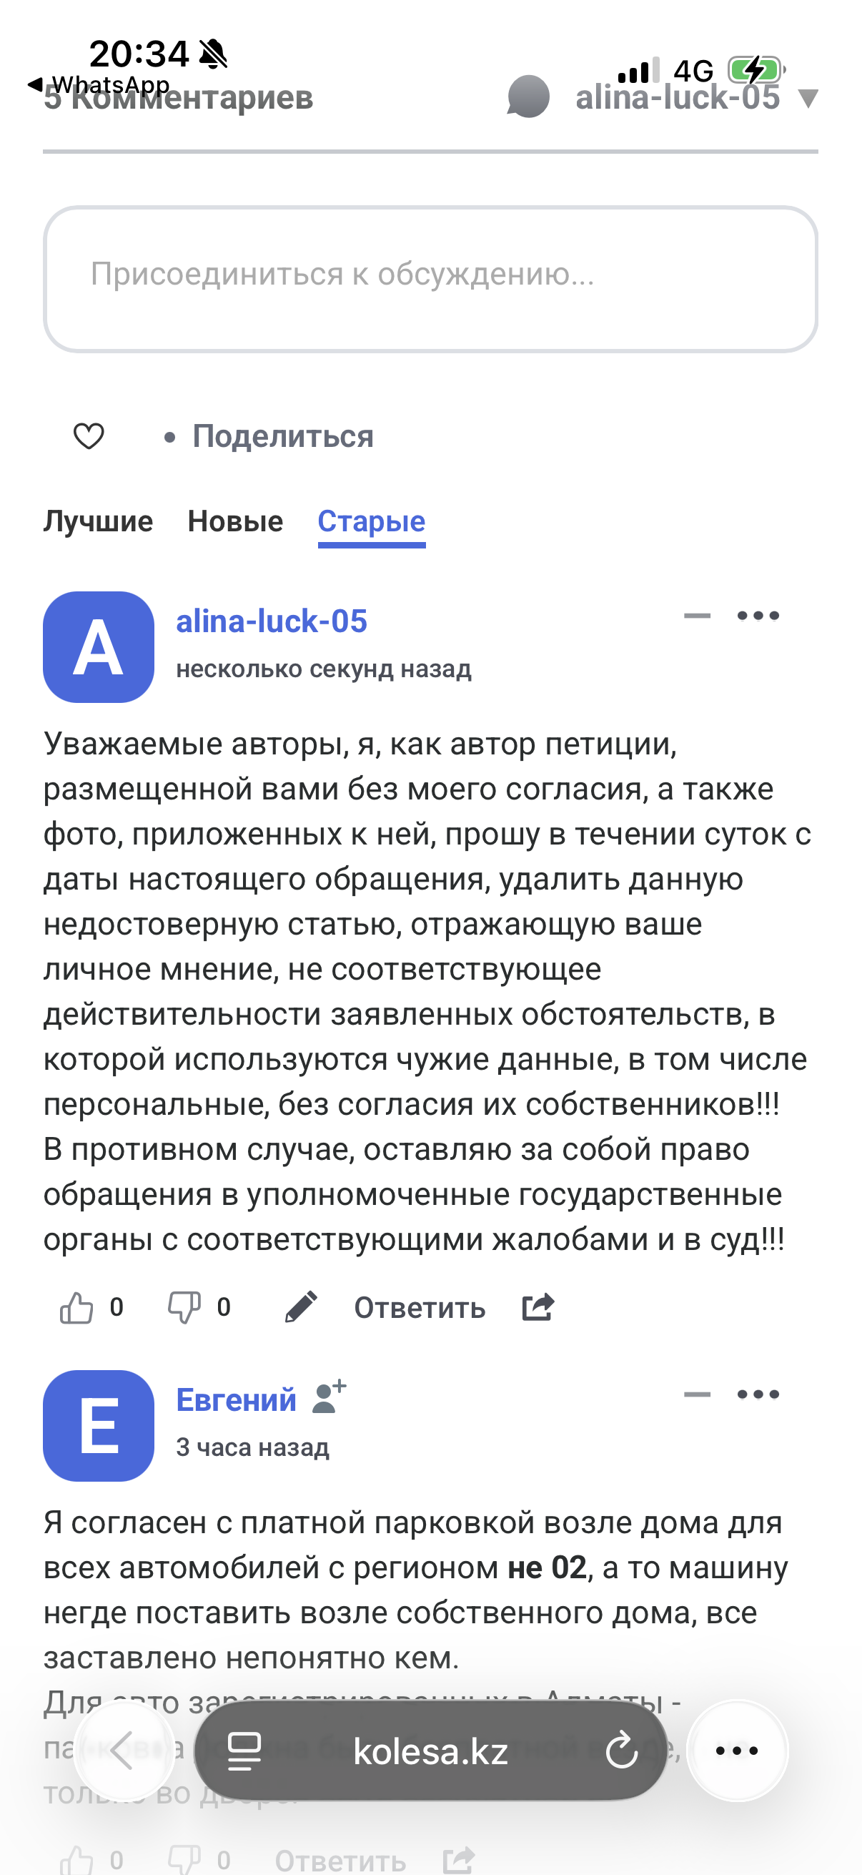Edit comment with the pencil icon
862x1875 pixels.
coord(300,1307)
